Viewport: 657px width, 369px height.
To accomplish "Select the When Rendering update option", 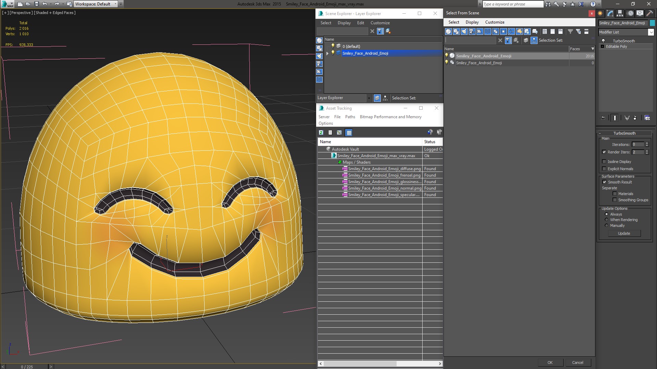I will (606, 220).
